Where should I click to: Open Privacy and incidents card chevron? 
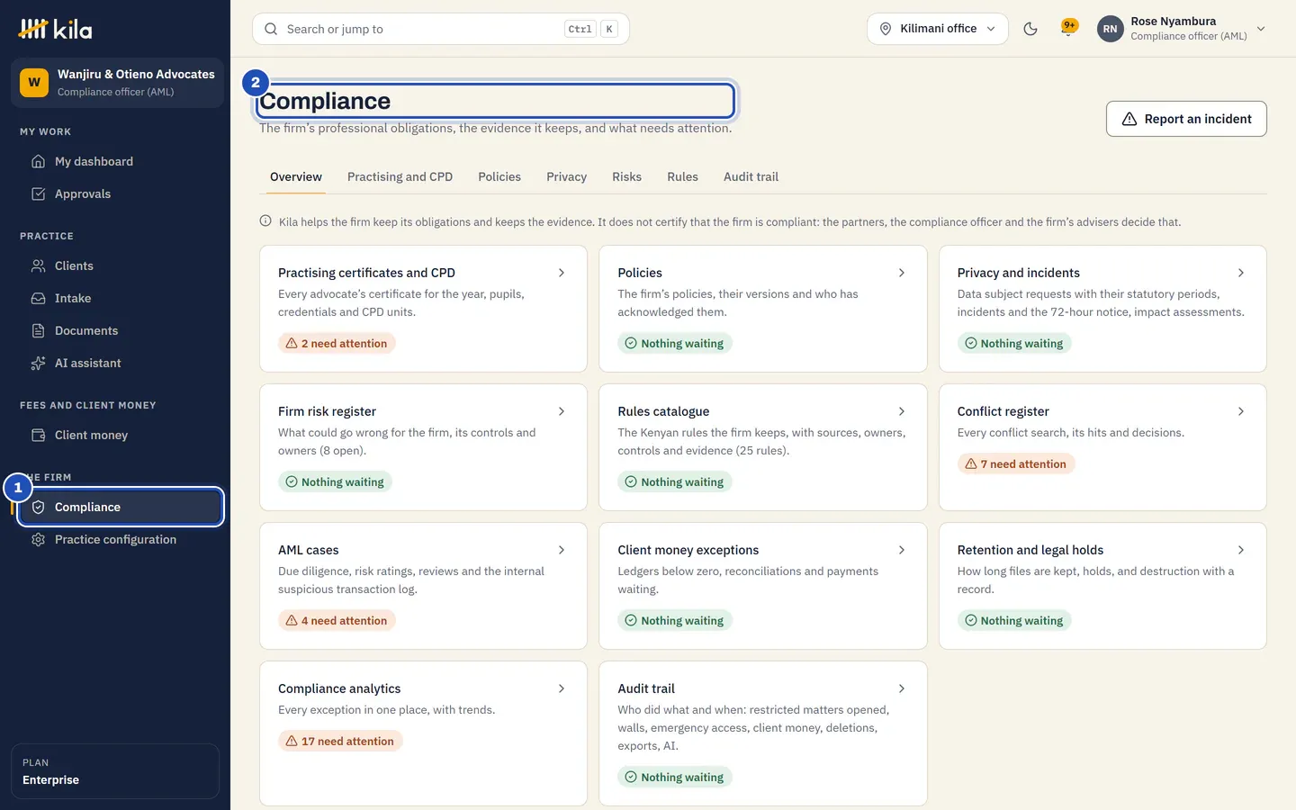pos(1241,273)
